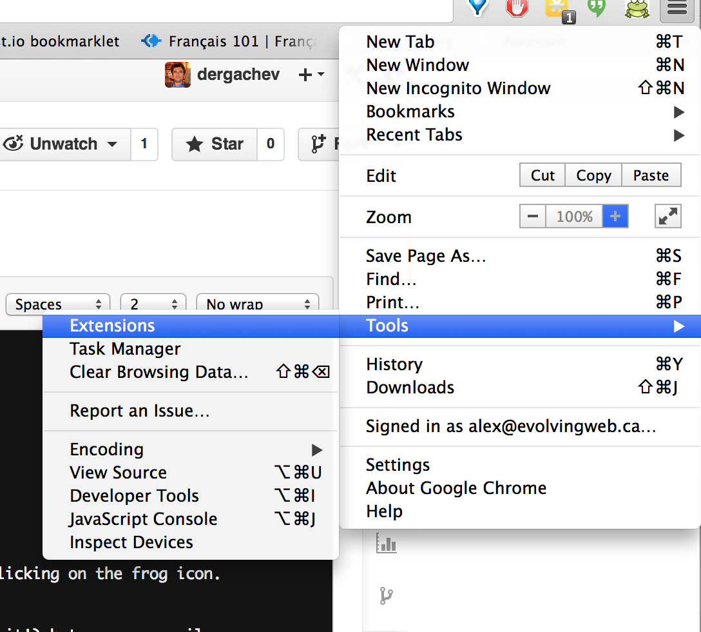Select Clear Browsing Data...
Image resolution: width=701 pixels, height=632 pixels.
pyautogui.click(x=191, y=372)
